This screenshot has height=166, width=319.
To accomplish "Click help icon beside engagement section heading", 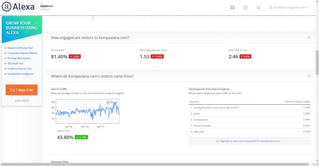I will click(309, 38).
